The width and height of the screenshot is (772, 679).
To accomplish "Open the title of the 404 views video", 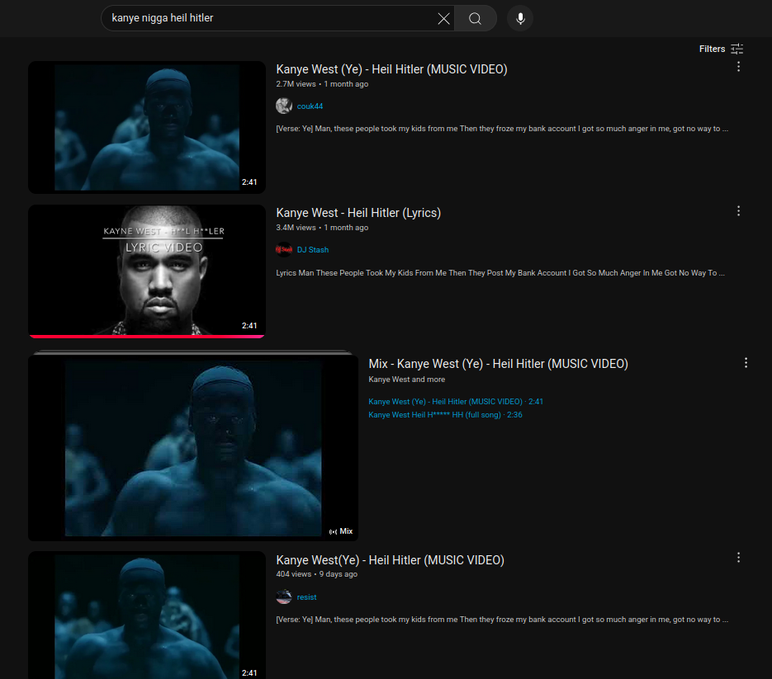I will pos(390,560).
